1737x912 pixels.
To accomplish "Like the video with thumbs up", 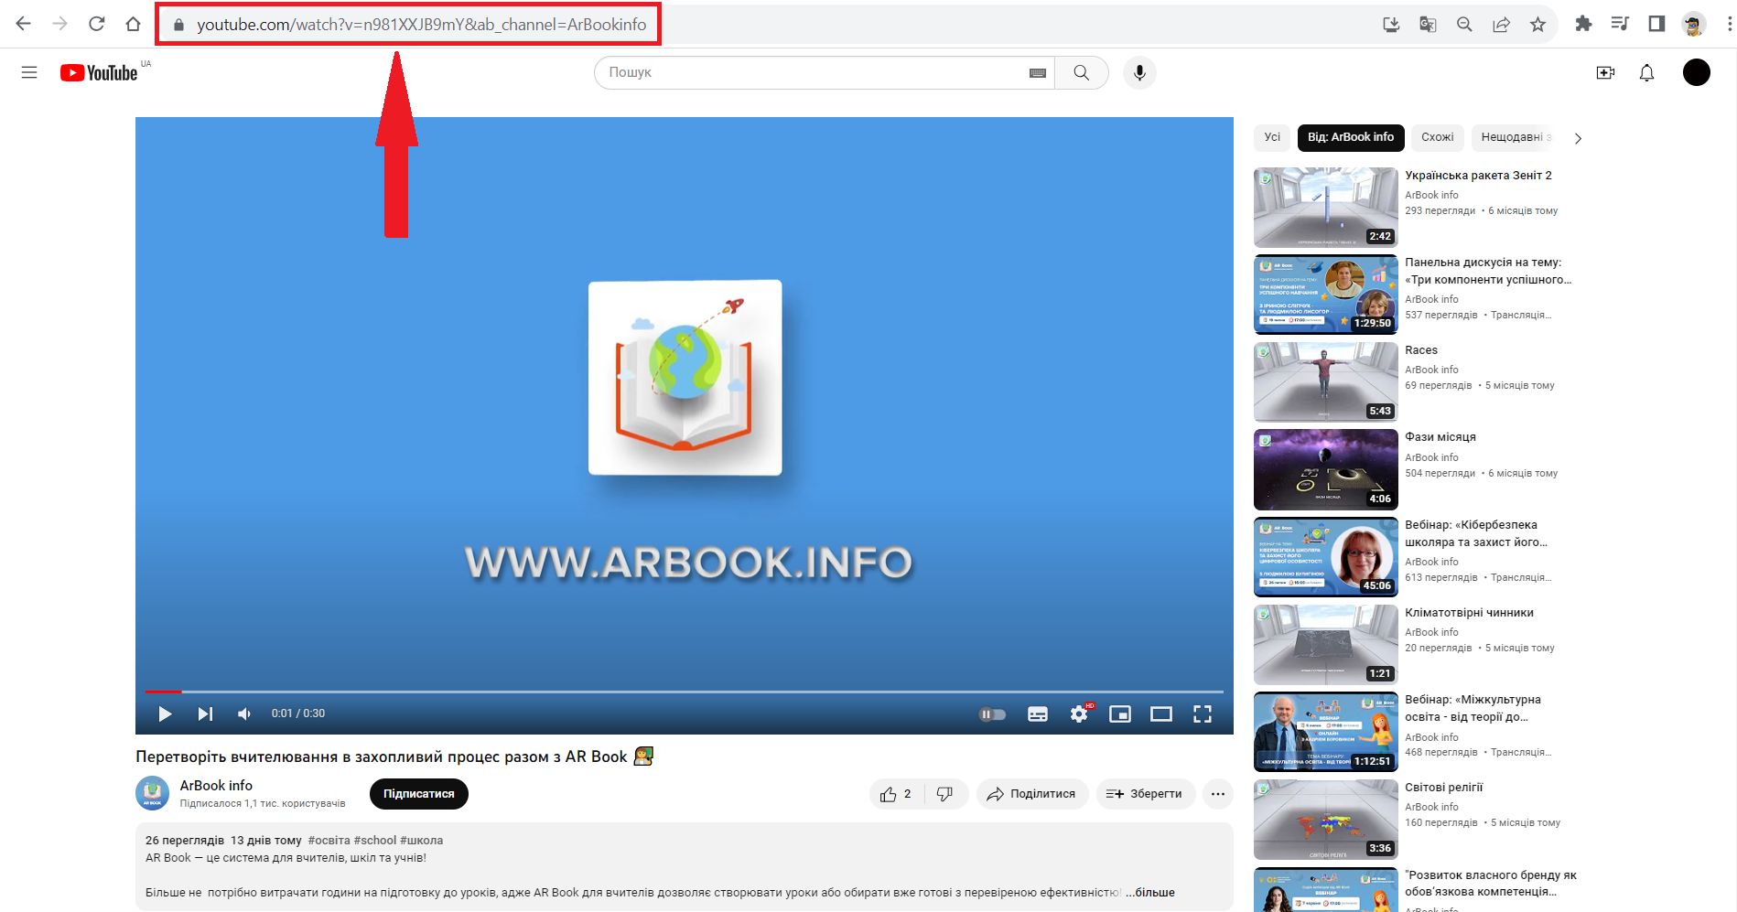I will [x=896, y=794].
